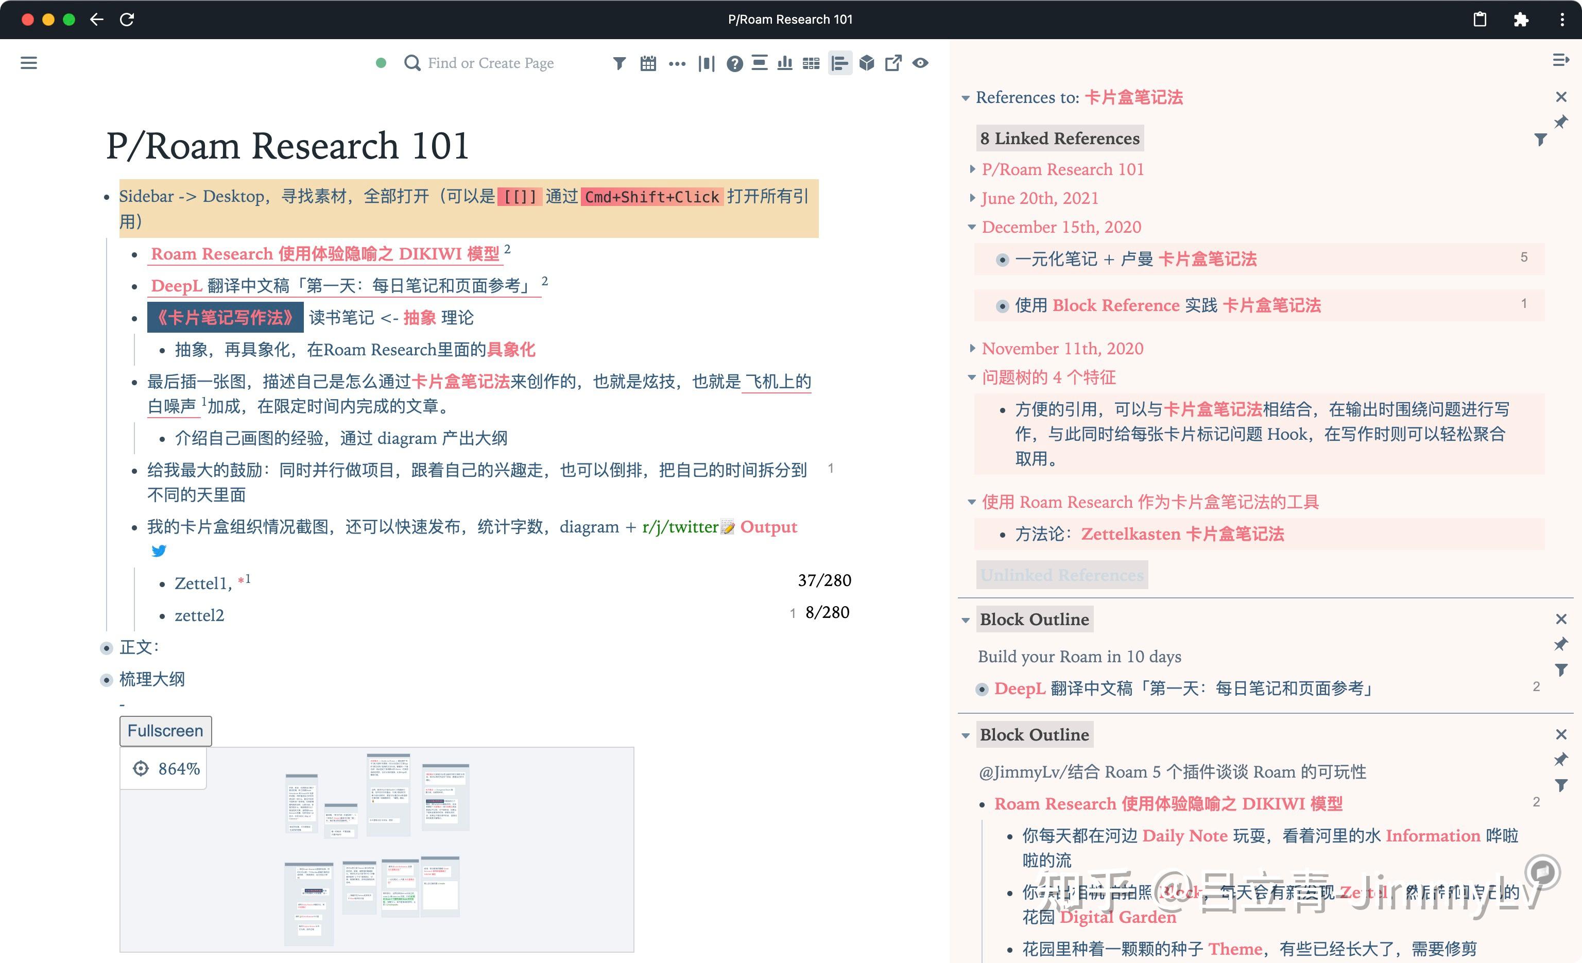Click the filter icon next to the search bar
This screenshot has width=1582, height=963.
coord(619,63)
